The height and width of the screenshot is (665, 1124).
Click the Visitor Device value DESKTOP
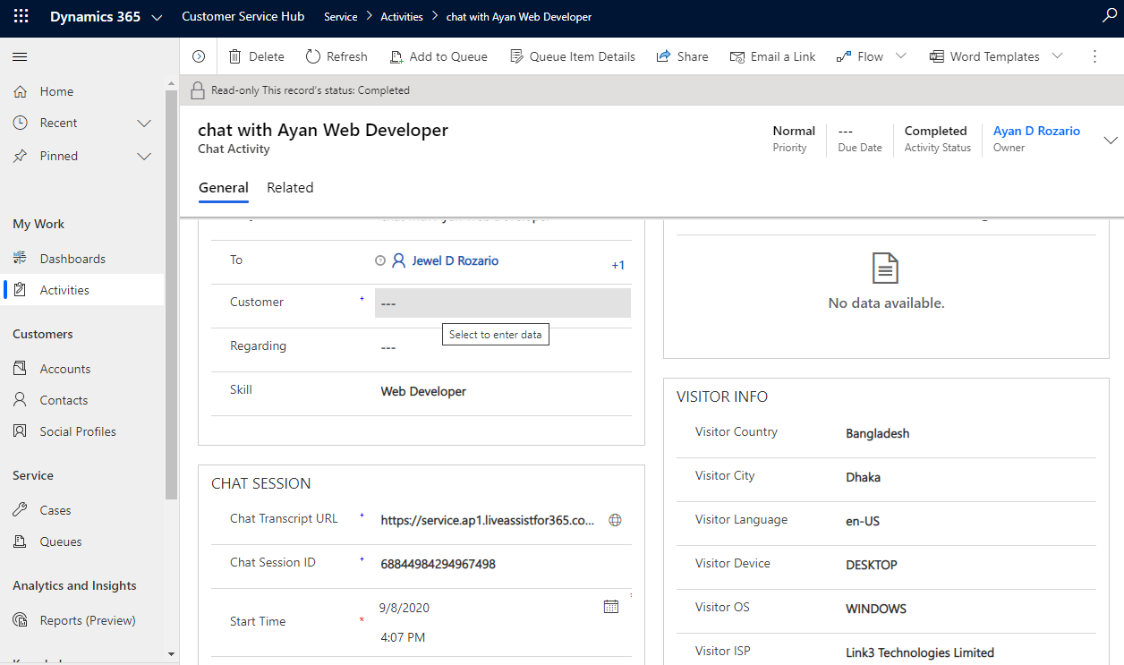872,565
